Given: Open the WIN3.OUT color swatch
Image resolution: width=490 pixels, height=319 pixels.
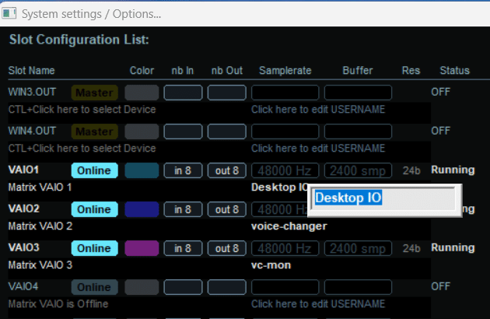Looking at the screenshot, I should [x=142, y=93].
